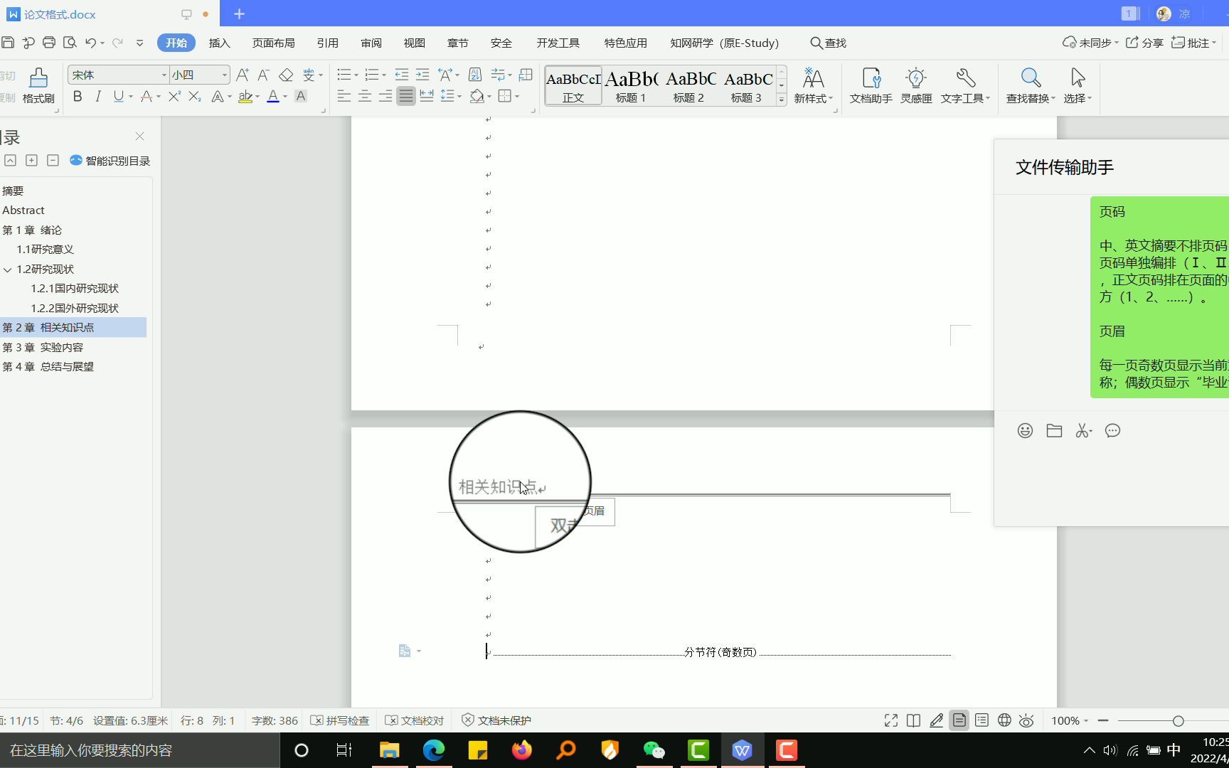Open the 文档助手 document assistant
Viewport: 1229px width, 768px height.
tap(871, 85)
